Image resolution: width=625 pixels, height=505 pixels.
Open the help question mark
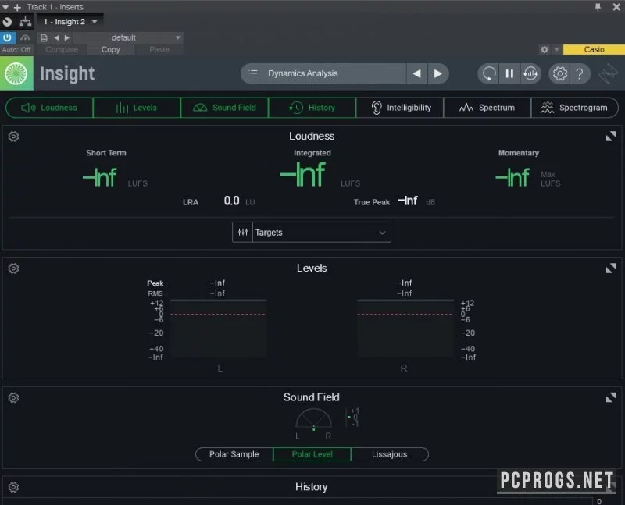[x=580, y=73]
